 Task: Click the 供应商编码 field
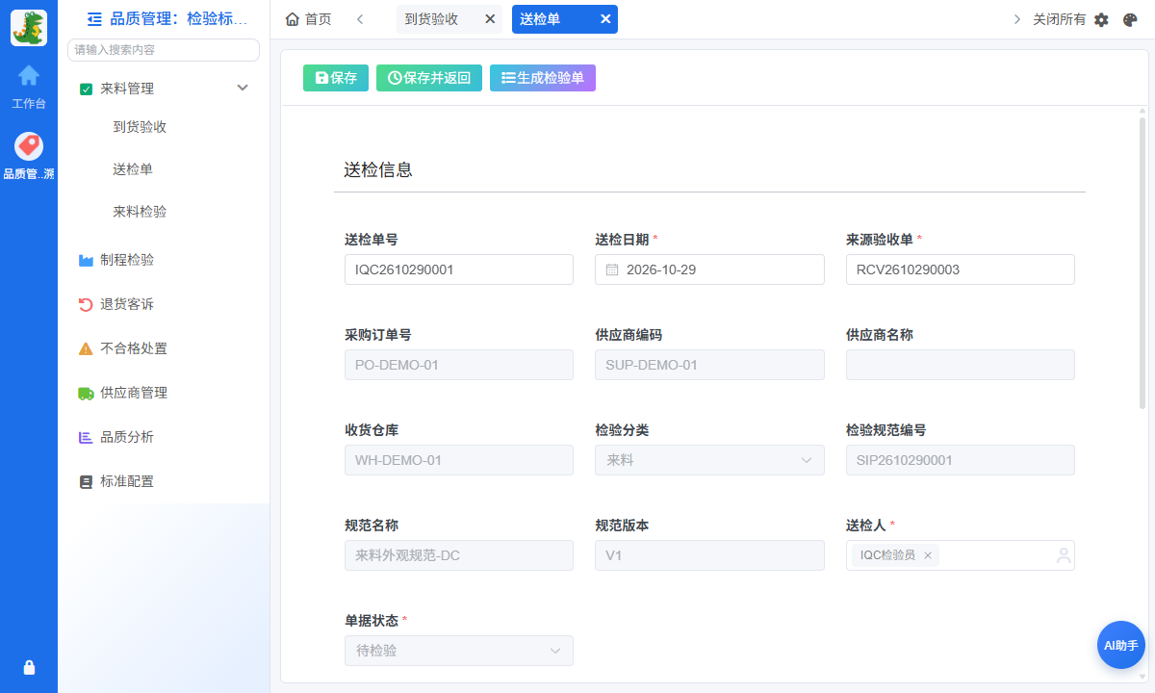709,365
